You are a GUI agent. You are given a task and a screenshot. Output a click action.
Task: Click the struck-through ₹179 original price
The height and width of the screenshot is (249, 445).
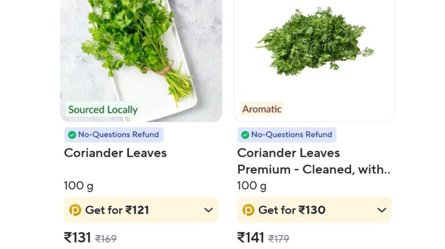279,239
